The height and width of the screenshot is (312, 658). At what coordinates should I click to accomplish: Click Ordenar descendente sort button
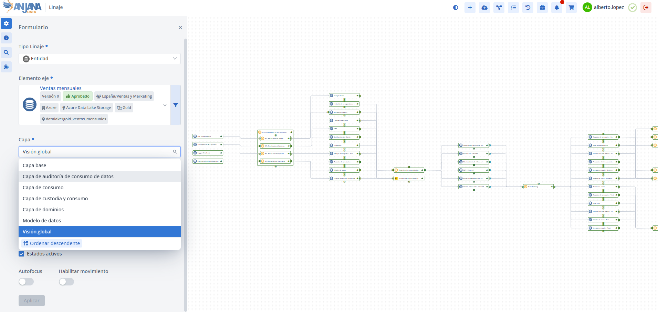(x=52, y=243)
